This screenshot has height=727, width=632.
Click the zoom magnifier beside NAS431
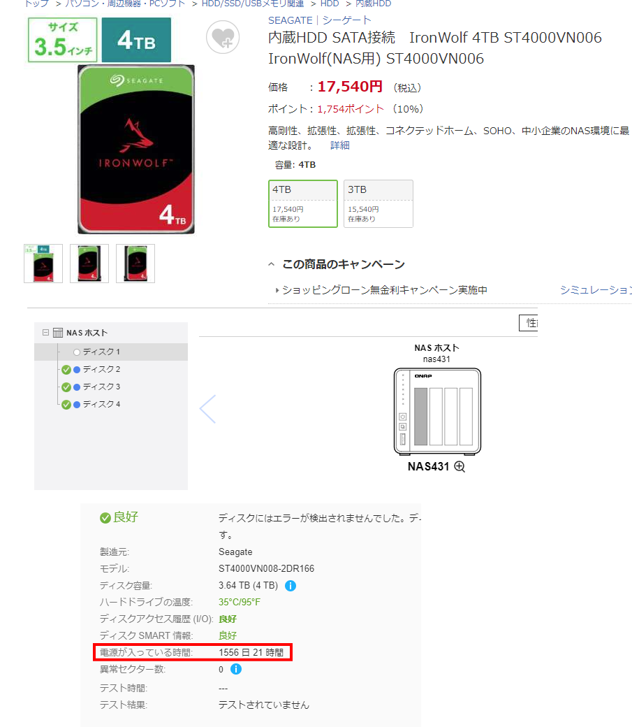tap(460, 466)
